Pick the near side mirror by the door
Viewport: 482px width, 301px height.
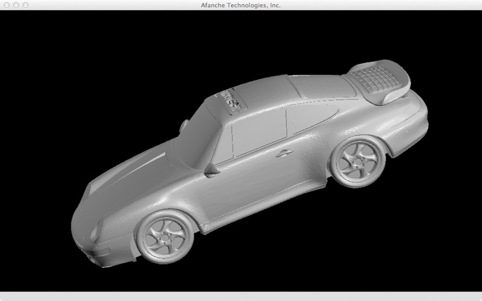coord(211,170)
